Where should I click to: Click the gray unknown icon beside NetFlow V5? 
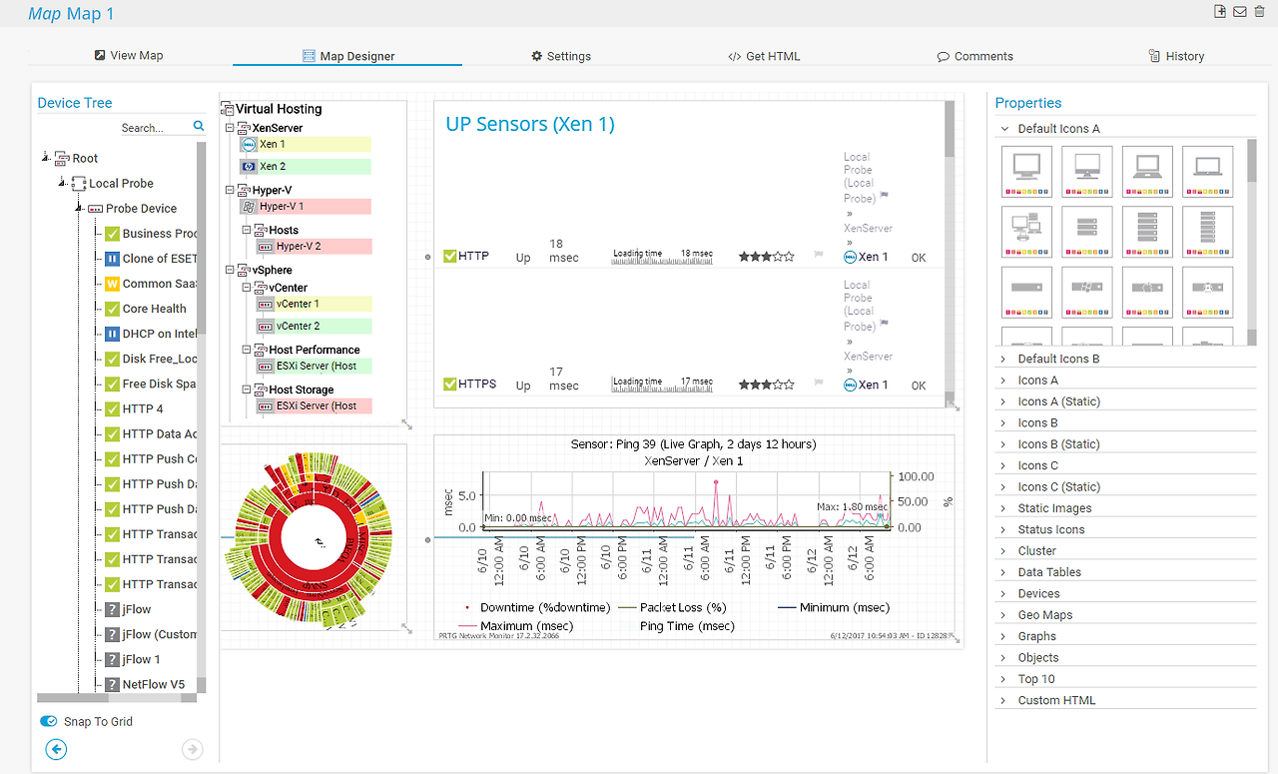(x=112, y=685)
